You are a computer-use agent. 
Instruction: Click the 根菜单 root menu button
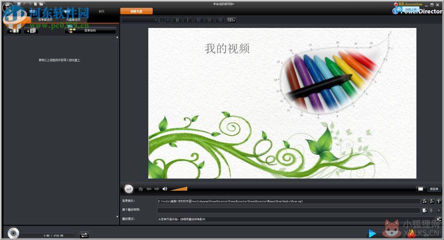click(434, 189)
